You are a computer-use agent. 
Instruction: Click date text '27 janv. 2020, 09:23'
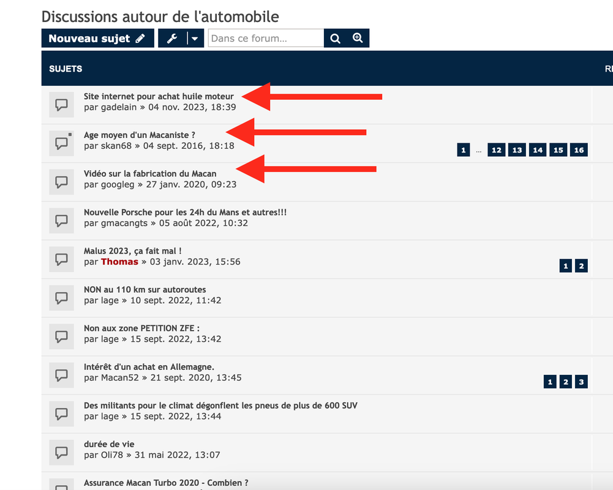tap(191, 184)
